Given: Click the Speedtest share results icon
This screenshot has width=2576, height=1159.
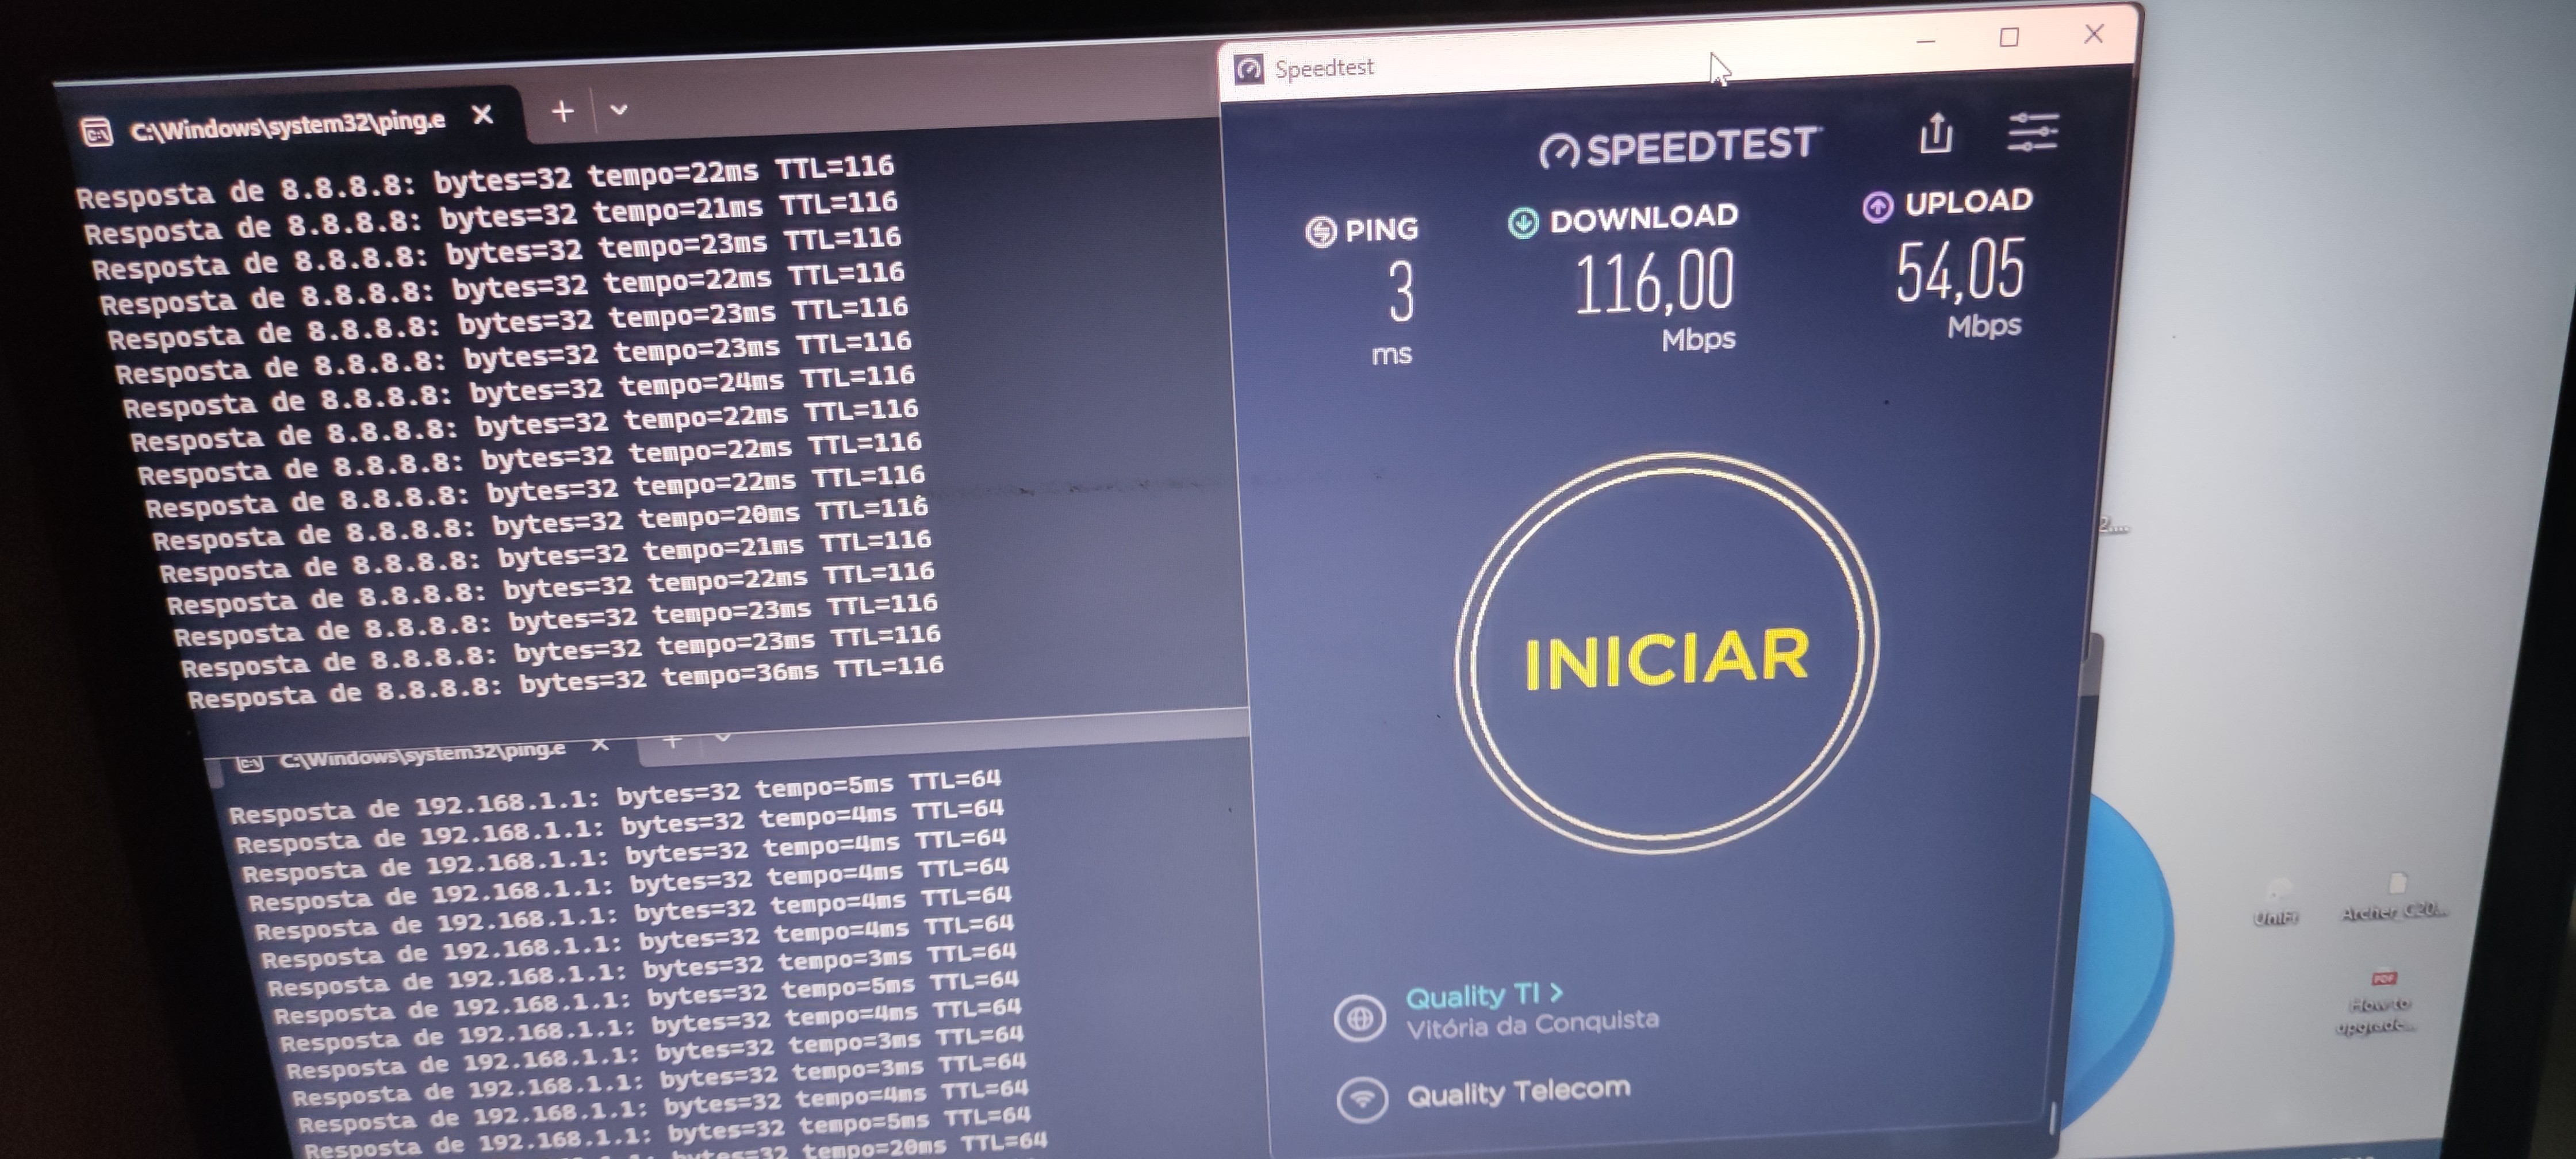Looking at the screenshot, I should click(1936, 133).
